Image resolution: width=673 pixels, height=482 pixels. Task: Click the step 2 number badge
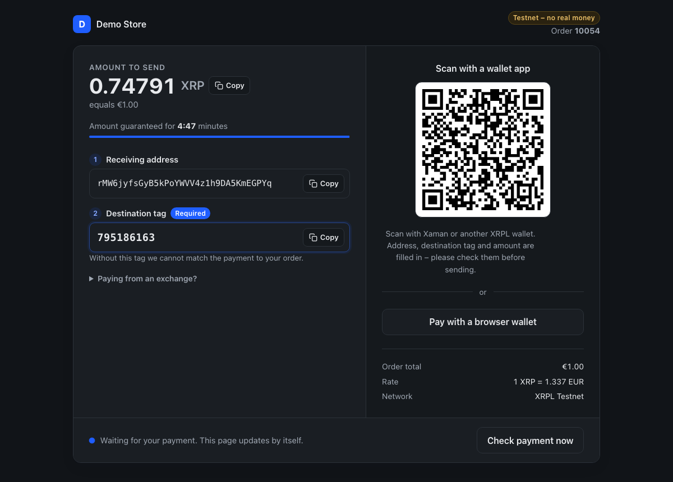(x=95, y=214)
